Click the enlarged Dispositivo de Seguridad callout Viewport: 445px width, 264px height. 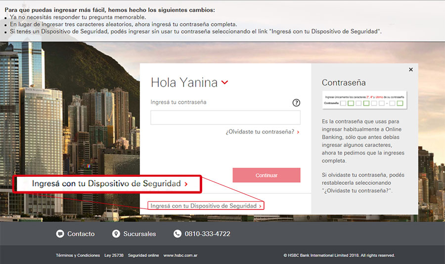[x=107, y=184]
